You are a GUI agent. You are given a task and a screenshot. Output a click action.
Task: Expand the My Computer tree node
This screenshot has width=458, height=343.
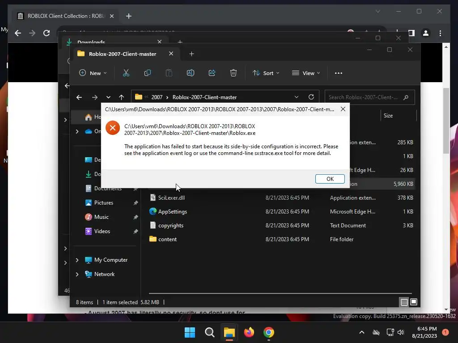pos(77,260)
